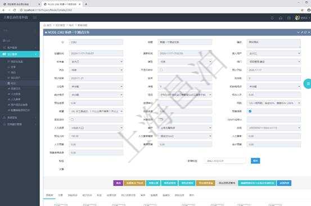Click the home icon in the breadcrumb

[45, 25]
